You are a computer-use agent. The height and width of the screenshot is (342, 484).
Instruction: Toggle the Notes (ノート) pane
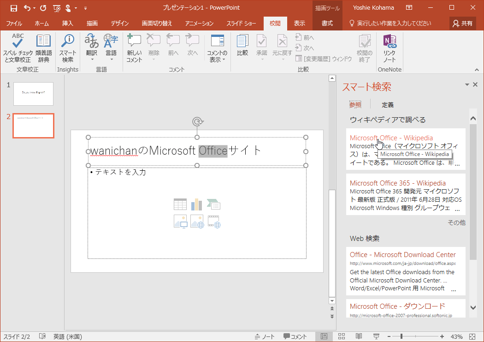pos(265,336)
